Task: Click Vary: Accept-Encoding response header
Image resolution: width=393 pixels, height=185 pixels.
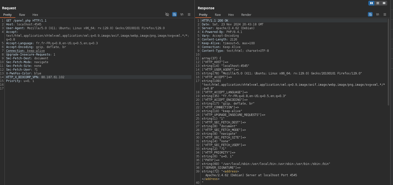Action: point(220,36)
